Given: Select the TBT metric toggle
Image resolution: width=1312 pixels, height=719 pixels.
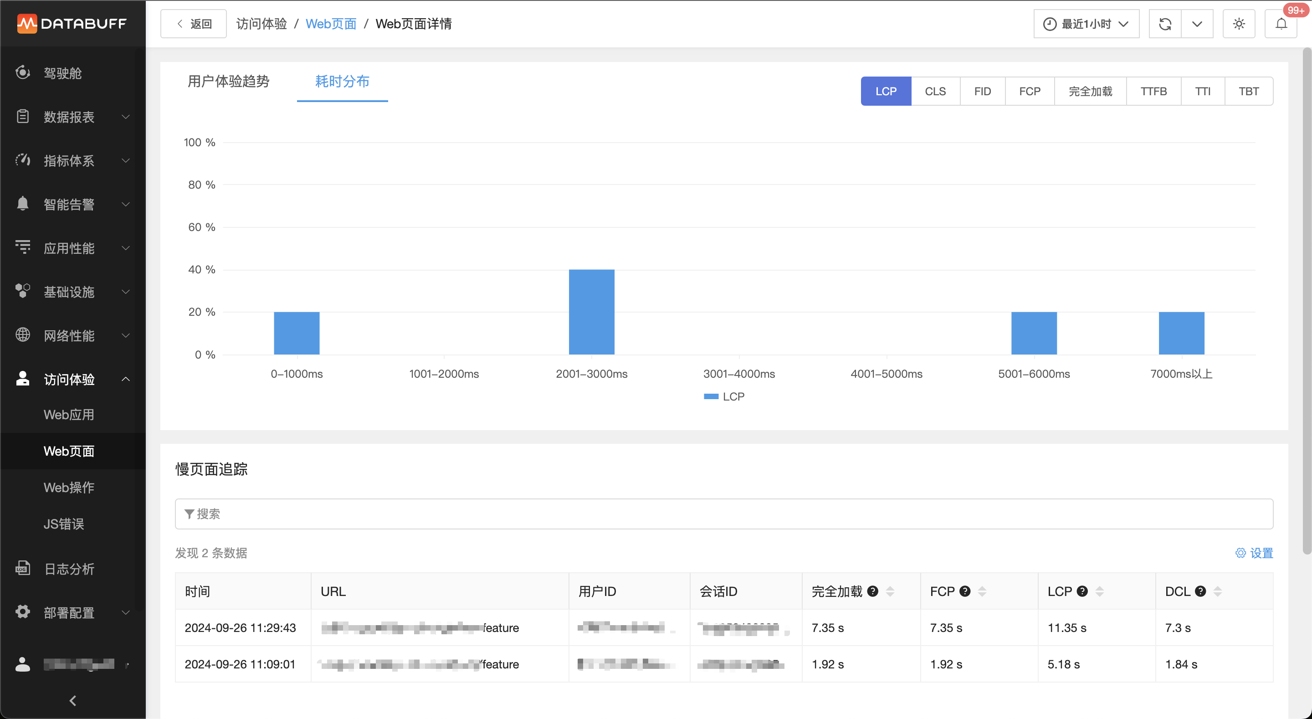Looking at the screenshot, I should pos(1249,91).
